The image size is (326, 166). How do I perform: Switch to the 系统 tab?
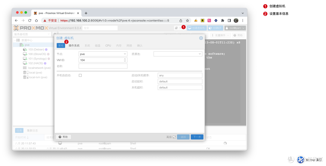click(87, 46)
